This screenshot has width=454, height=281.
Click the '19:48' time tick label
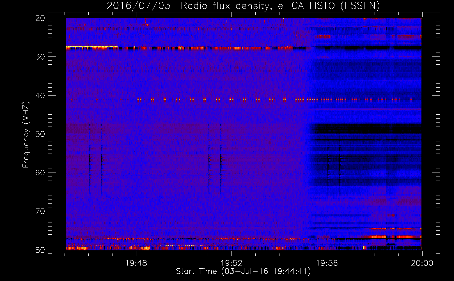136,263
